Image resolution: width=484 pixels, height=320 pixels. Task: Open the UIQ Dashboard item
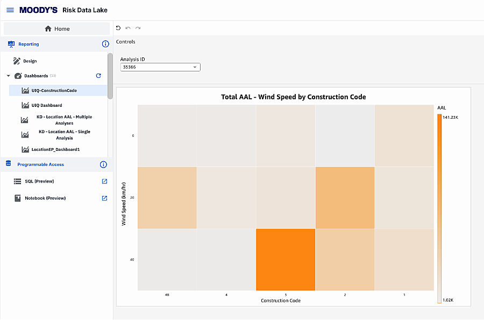tap(47, 105)
